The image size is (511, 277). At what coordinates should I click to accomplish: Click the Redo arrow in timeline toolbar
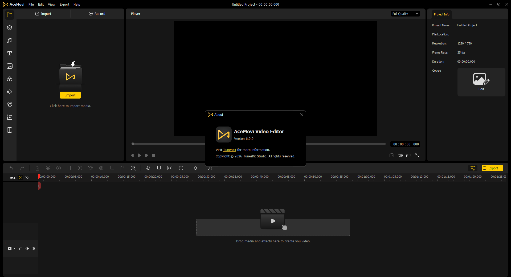pos(22,168)
